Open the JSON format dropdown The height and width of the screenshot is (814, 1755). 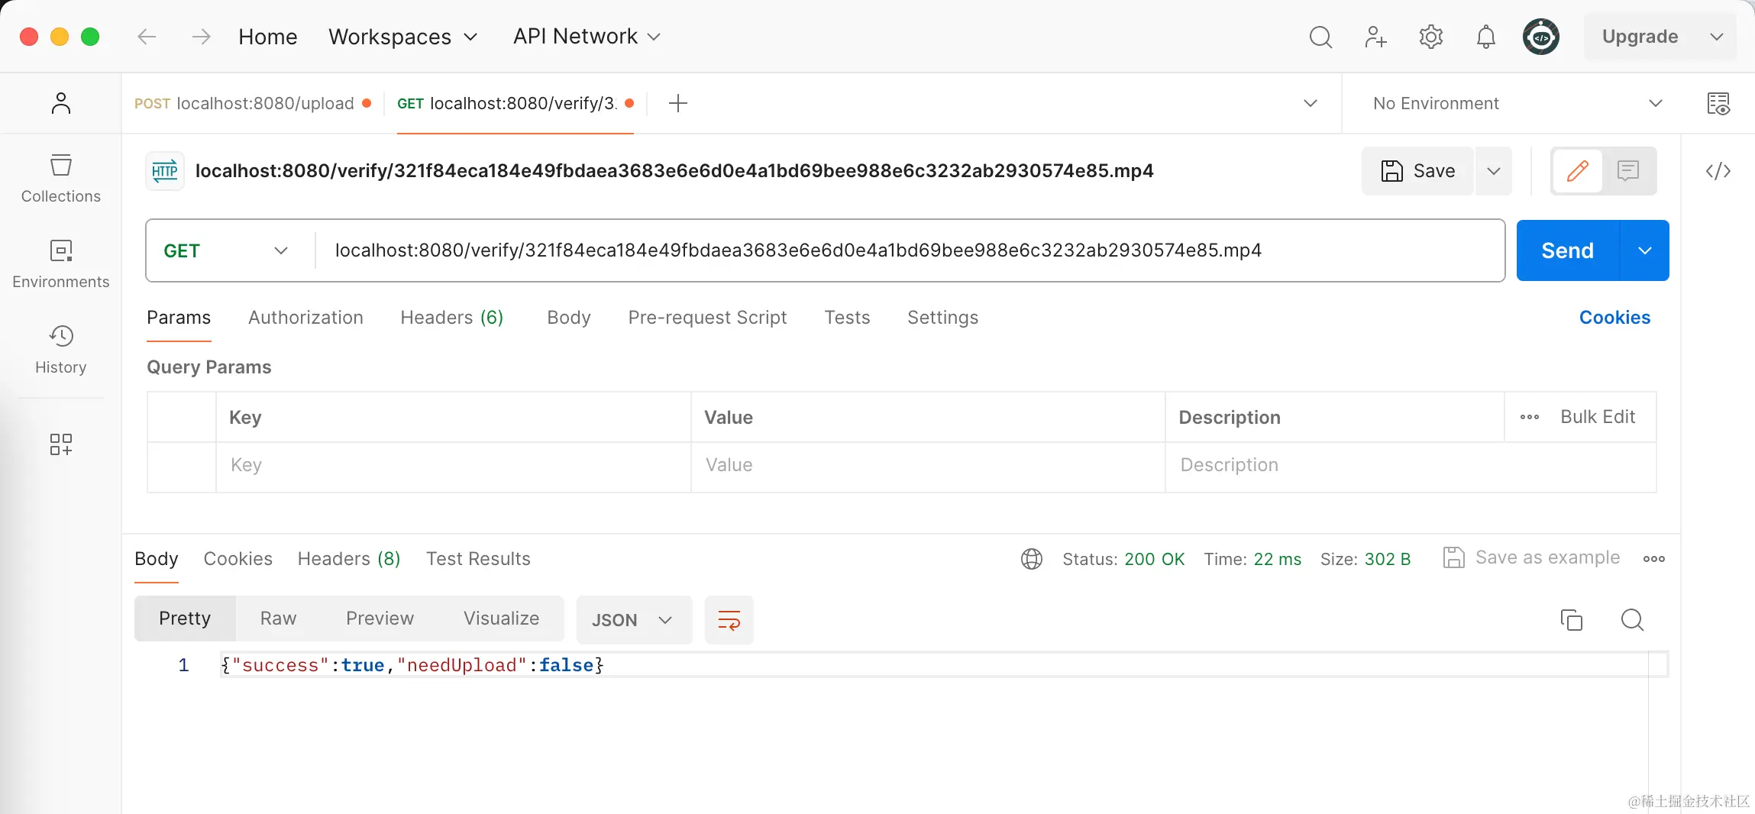pos(633,620)
